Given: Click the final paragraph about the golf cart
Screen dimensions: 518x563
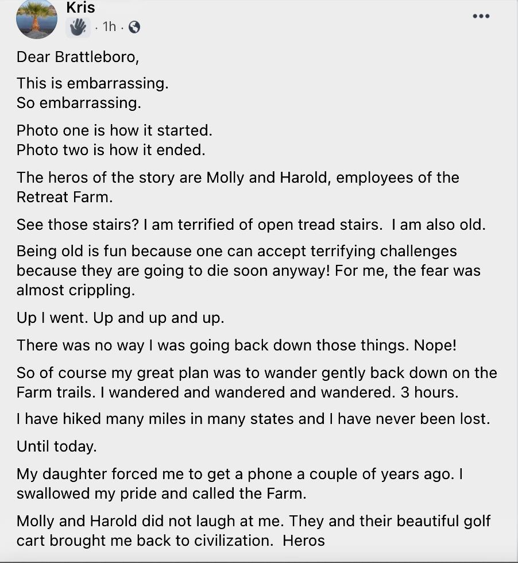Looking at the screenshot, I should 253,531.
